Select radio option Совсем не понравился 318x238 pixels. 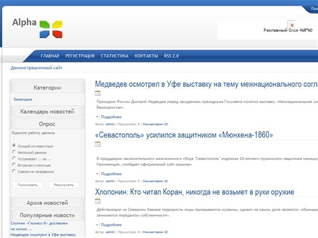(14, 171)
